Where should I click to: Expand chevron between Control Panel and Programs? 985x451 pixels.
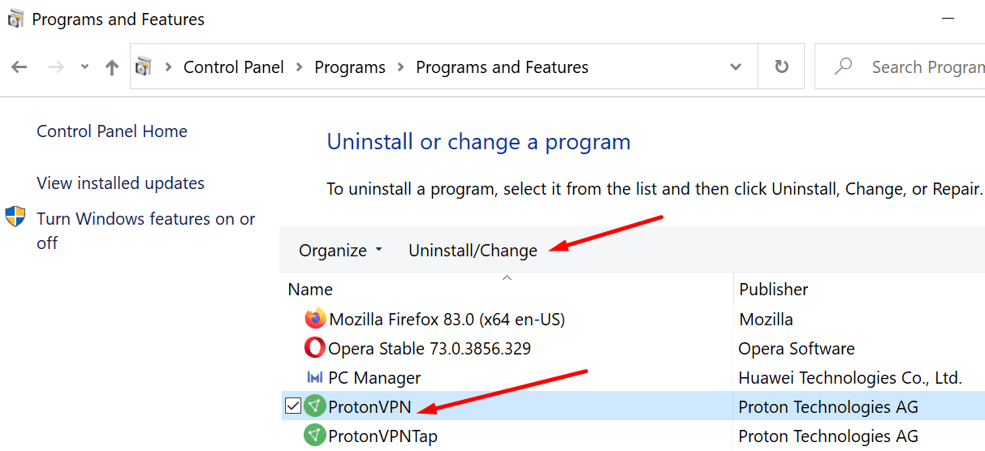[x=300, y=67]
